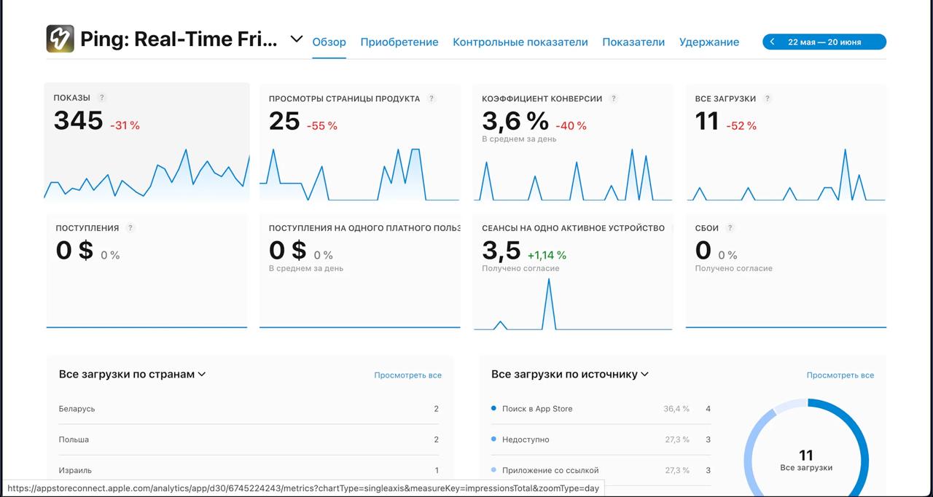This screenshot has width=933, height=497.
Task: Switch to the Приобретение tab
Action: click(399, 42)
